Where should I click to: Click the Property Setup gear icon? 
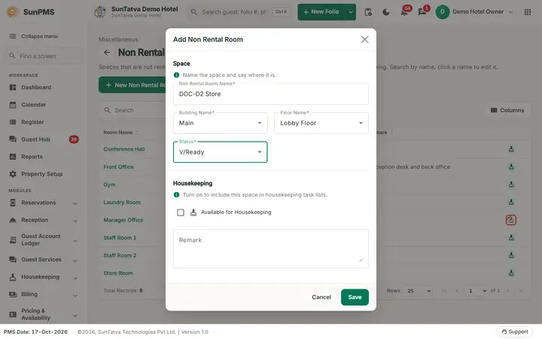[x=13, y=174]
